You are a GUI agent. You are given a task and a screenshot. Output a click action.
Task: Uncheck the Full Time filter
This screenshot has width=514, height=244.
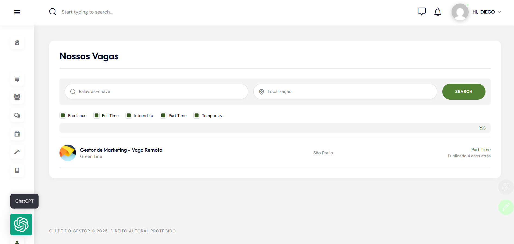pos(97,116)
